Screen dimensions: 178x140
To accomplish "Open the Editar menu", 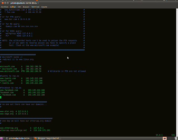I will (13, 7).
